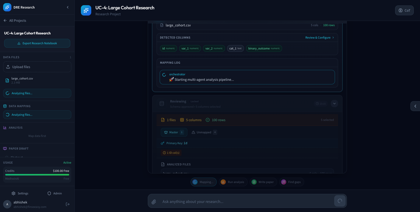Click Export Research Notebook button
Screen dimensions: 420x212
tap(37, 43)
